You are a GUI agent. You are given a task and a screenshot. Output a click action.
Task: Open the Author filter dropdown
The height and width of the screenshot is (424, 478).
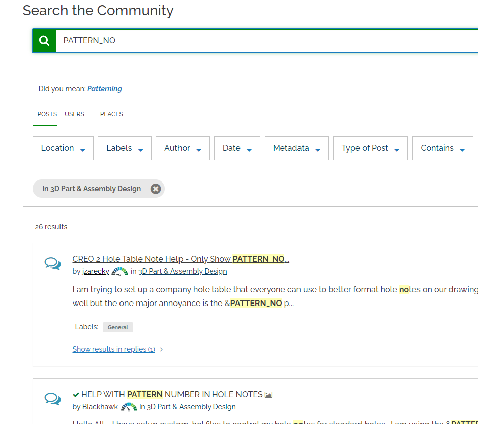pyautogui.click(x=183, y=148)
